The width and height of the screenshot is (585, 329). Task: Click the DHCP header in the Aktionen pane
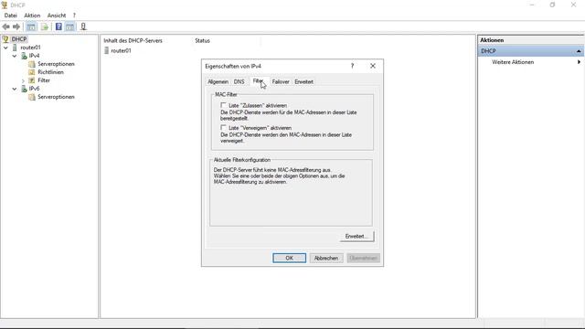tap(530, 51)
